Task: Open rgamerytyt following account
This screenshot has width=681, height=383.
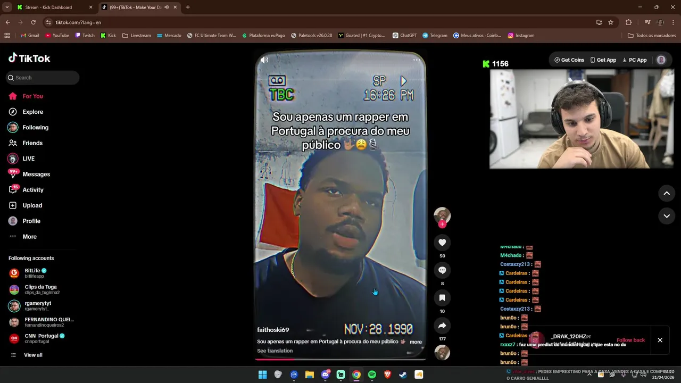Action: click(x=43, y=306)
